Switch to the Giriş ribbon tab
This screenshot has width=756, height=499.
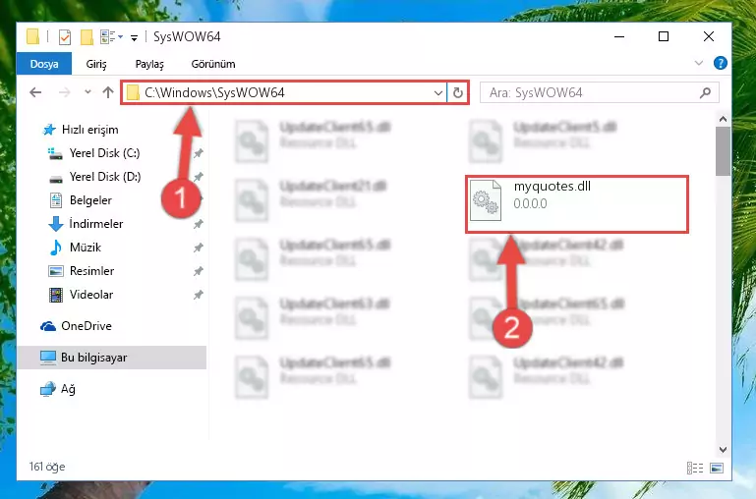click(x=96, y=64)
